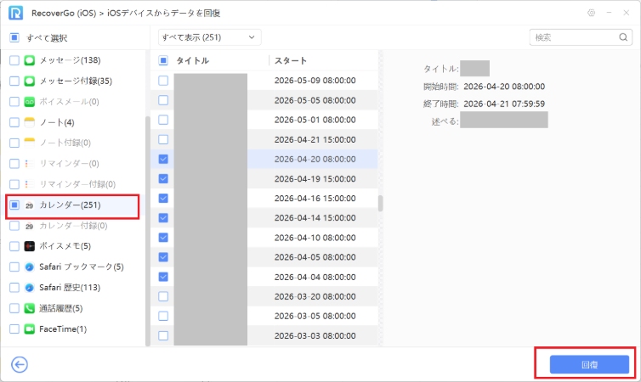Click the 回復 recover button
This screenshot has width=641, height=382.
[x=589, y=364]
